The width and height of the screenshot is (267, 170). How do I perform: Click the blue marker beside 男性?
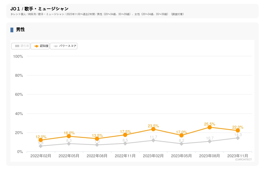12,30
